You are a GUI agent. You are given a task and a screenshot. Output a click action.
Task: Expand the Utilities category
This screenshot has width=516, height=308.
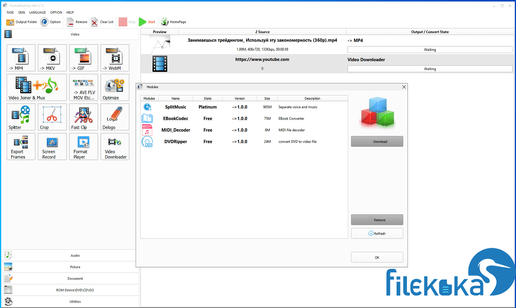[70, 302]
